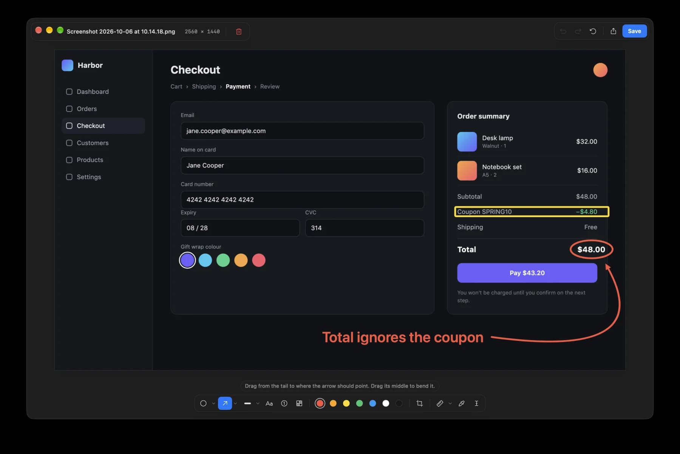
Task: Expand the shape tool options chevron
Action: pyautogui.click(x=213, y=403)
